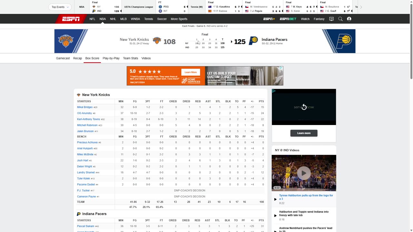The width and height of the screenshot is (413, 232).
Task: Click Learn more button under video ad
Action: (x=304, y=133)
